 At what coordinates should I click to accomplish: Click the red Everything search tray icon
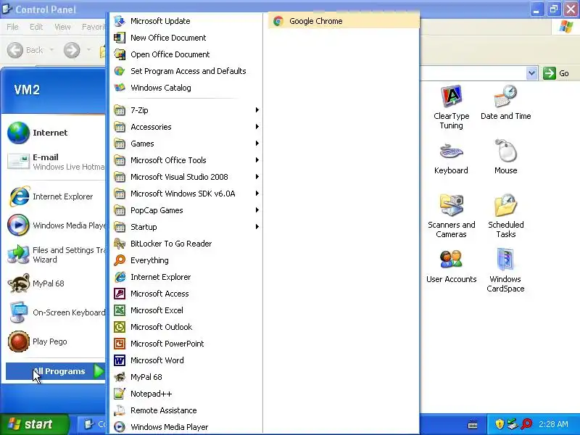pyautogui.click(x=526, y=424)
